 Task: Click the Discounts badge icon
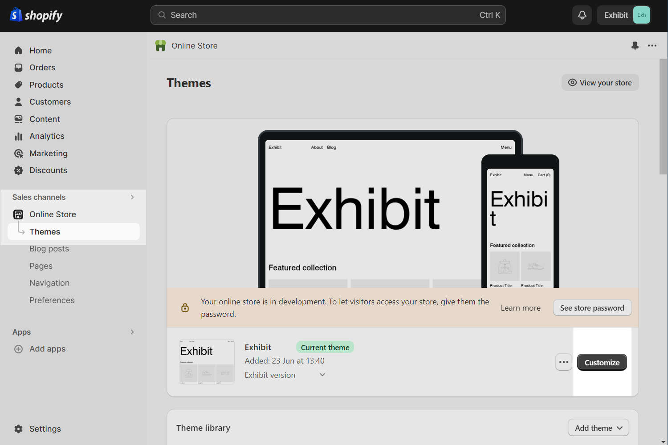click(x=18, y=170)
